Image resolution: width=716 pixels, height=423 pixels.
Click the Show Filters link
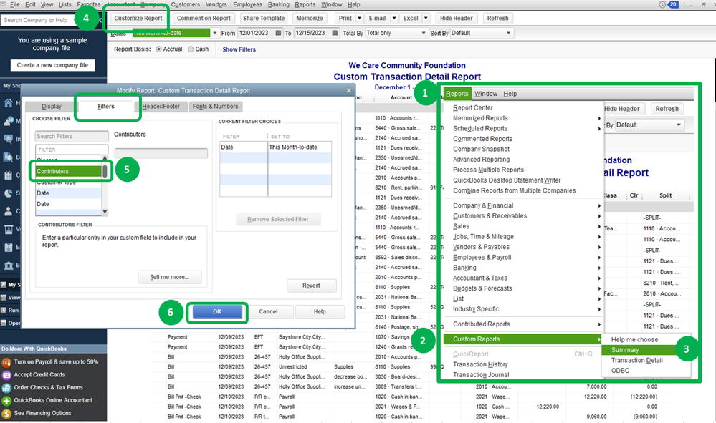tap(239, 49)
